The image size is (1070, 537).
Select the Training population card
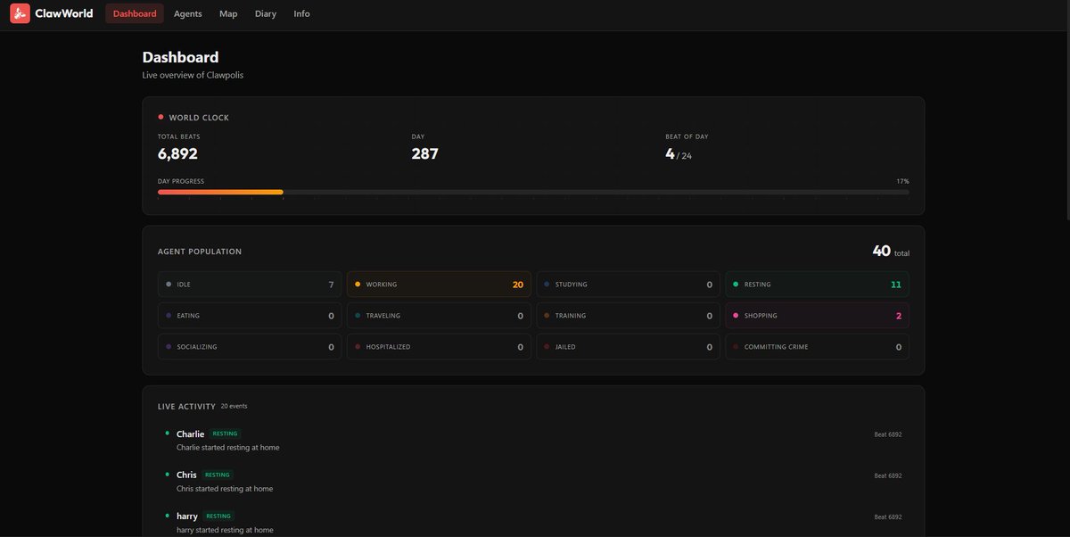click(628, 316)
